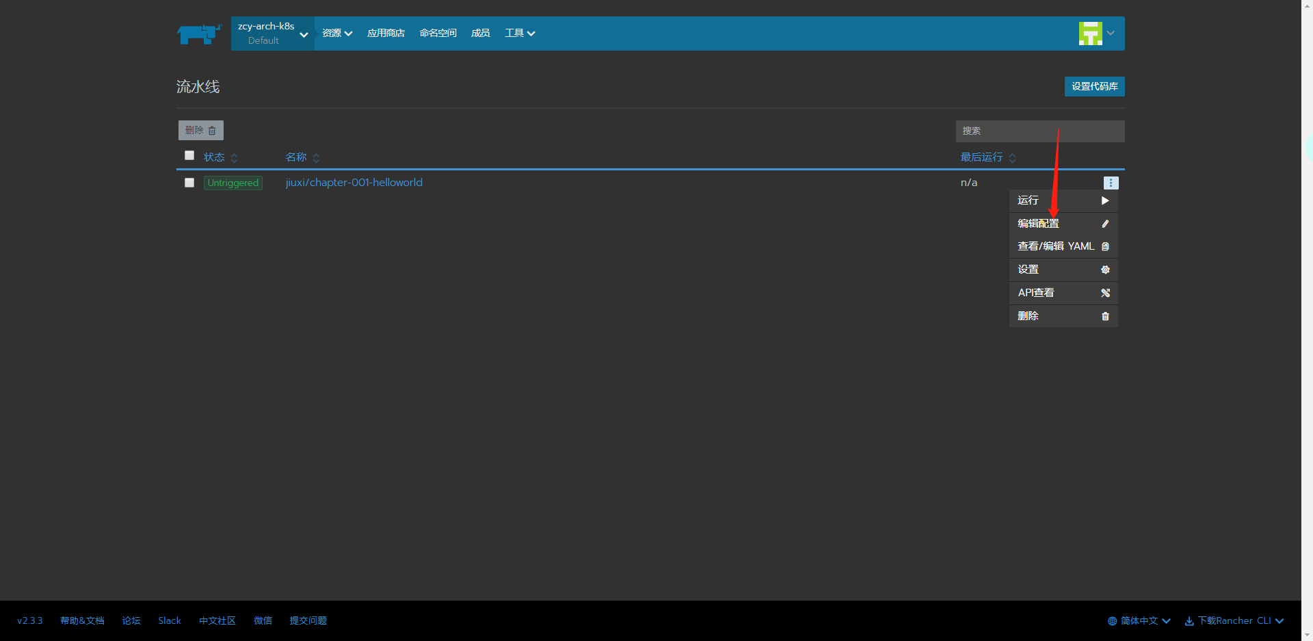Viewport: 1313px width, 641px height.
Task: Click the pencil icon beside 编辑配置
Action: click(x=1105, y=224)
